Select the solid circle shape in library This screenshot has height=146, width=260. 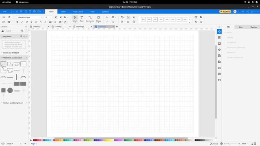tap(10, 90)
